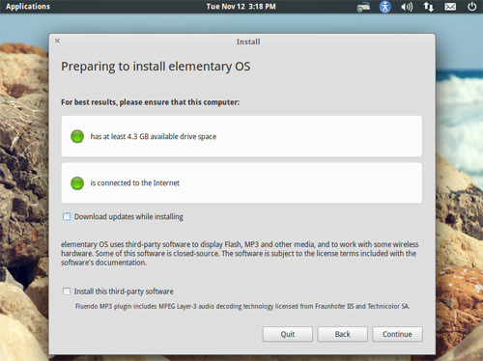
Task: Open the network connection indicator
Action: tap(428, 7)
